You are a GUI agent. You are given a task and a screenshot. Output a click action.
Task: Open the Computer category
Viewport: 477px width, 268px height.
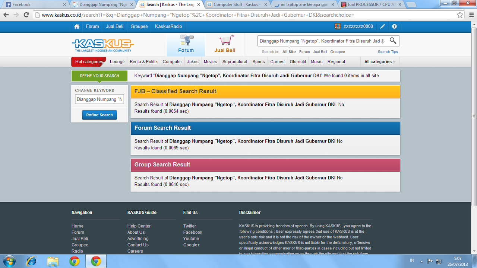[x=173, y=62]
